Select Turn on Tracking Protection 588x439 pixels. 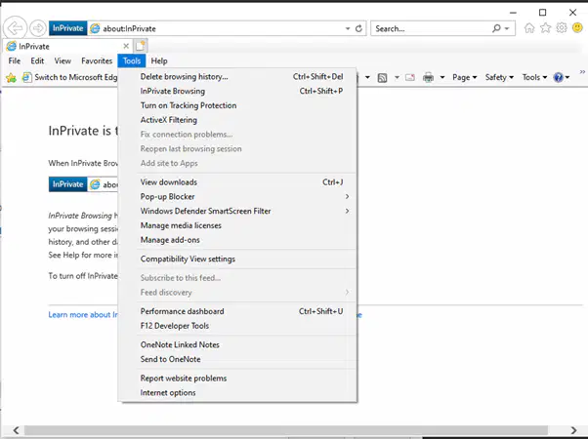pyautogui.click(x=237, y=105)
